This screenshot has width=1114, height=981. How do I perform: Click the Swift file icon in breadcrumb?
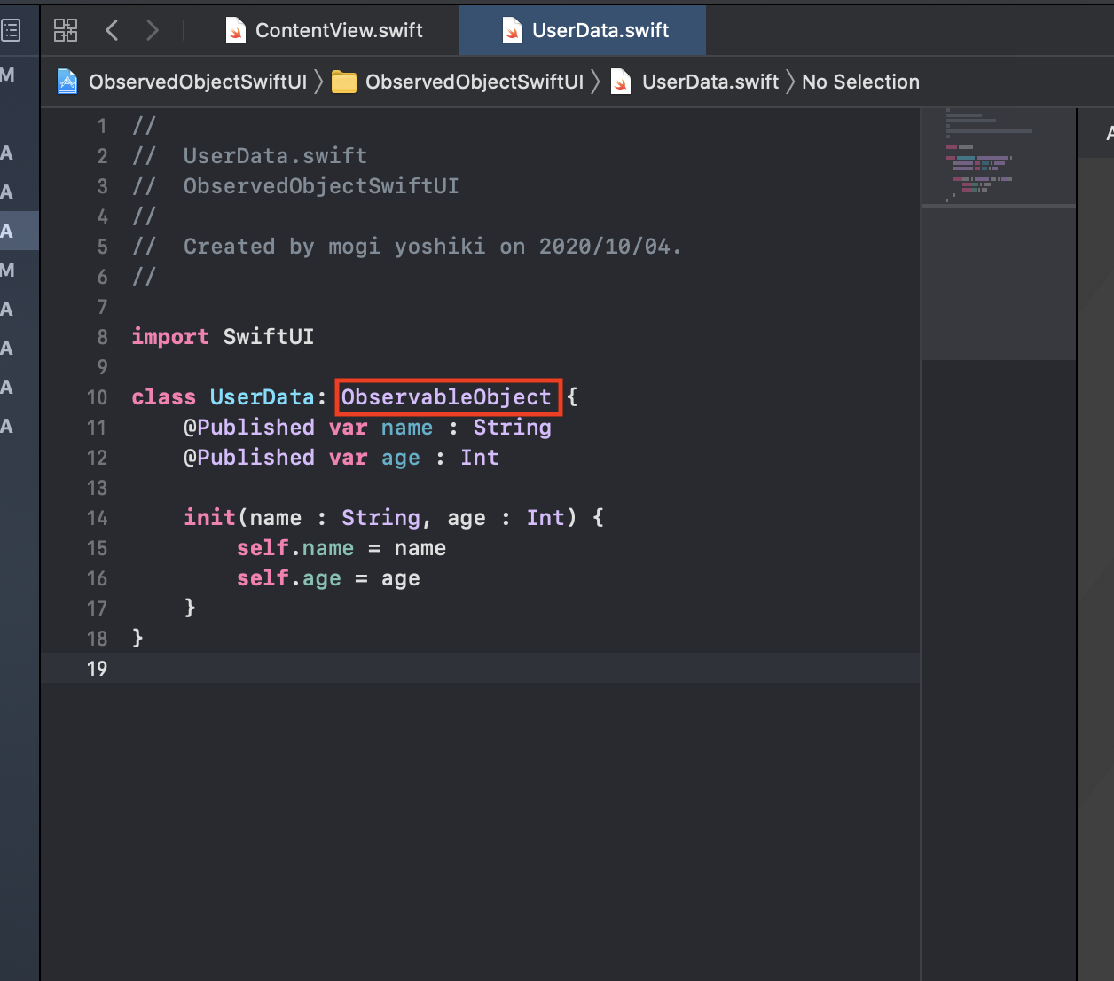pos(621,82)
